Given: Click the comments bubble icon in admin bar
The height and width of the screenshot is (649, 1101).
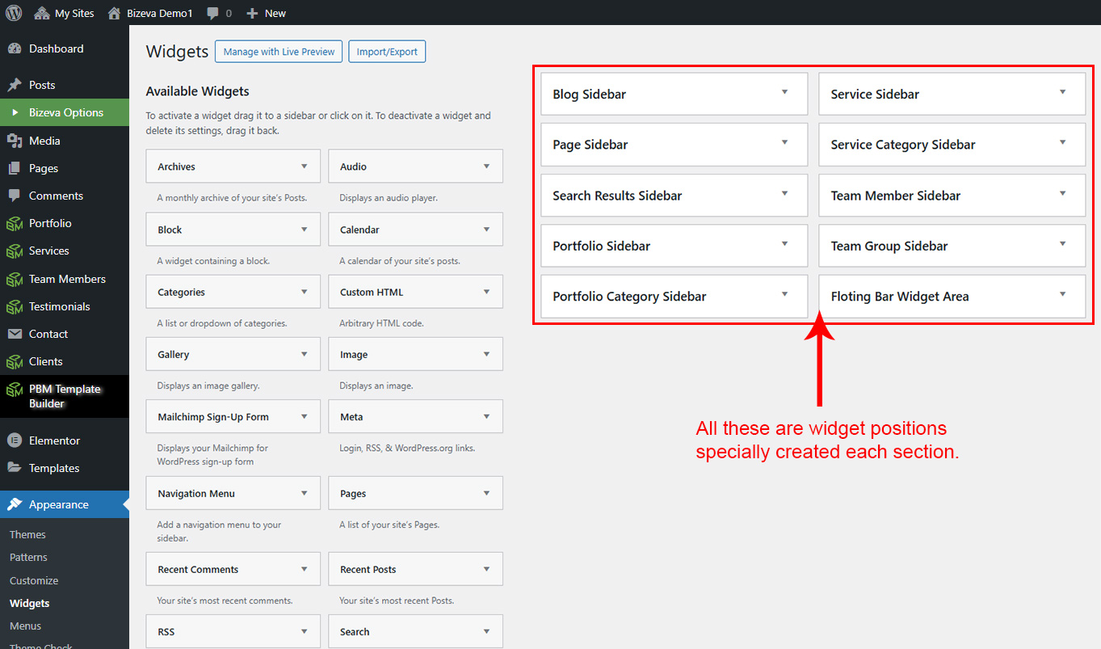Looking at the screenshot, I should tap(212, 13).
